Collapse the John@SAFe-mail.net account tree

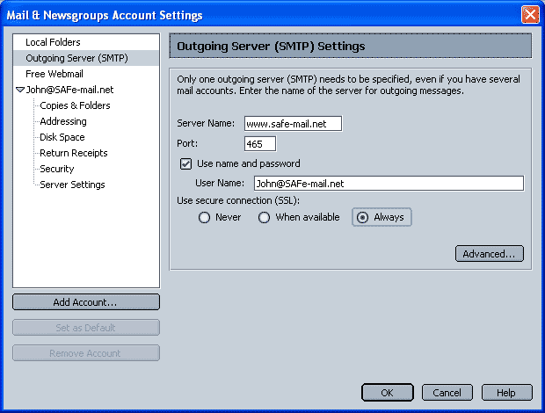pos(20,90)
